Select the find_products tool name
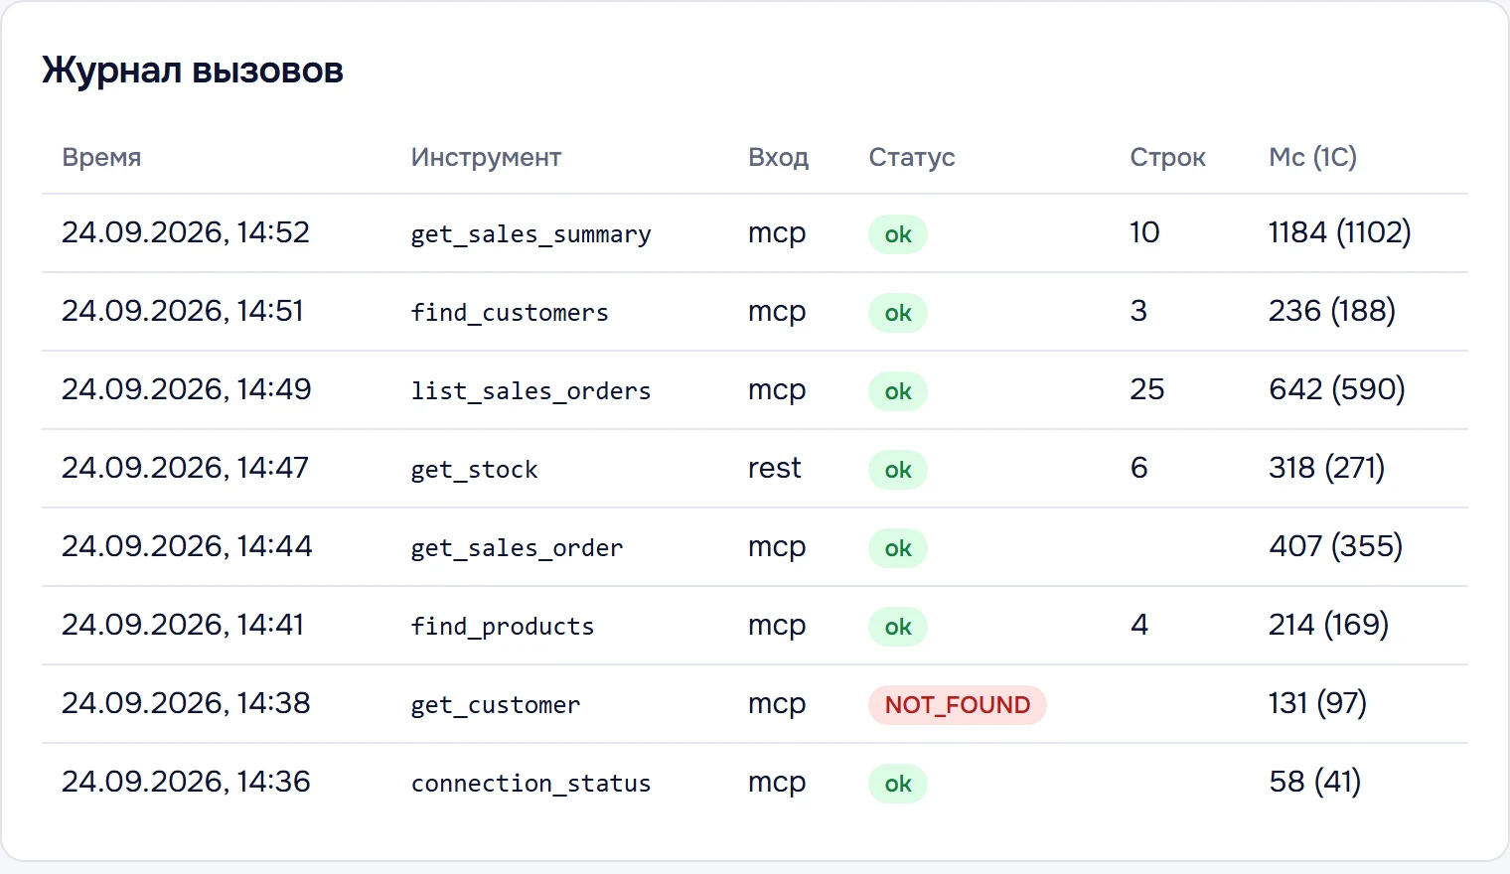This screenshot has height=874, width=1510. (503, 627)
